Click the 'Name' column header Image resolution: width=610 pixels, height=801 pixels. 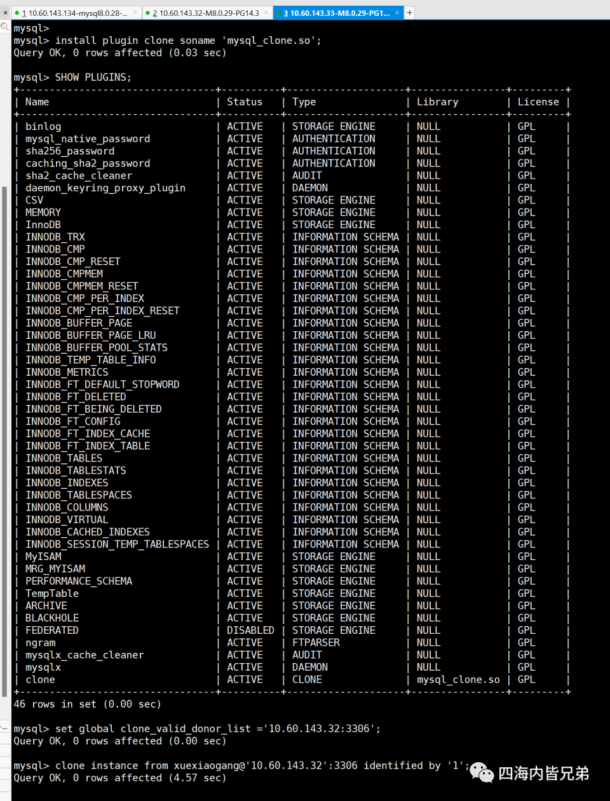(37, 102)
